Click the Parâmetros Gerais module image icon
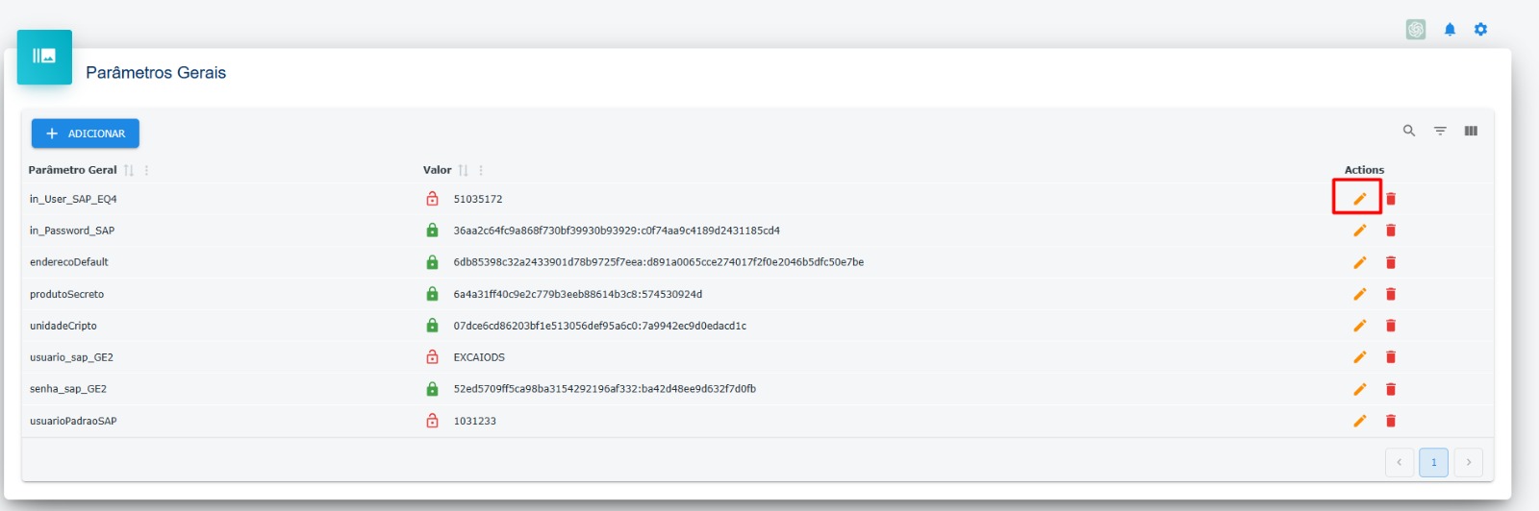Screen dimensions: 1539x511 click(44, 57)
